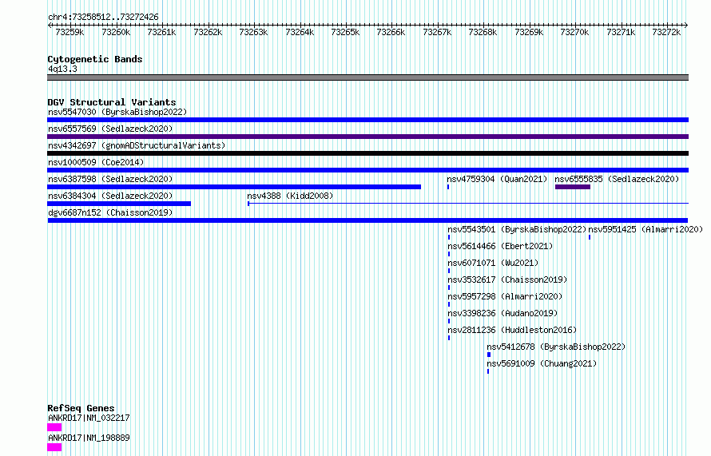
Task: Click the chr4:73258512..73272426 region label
Action: (103, 18)
